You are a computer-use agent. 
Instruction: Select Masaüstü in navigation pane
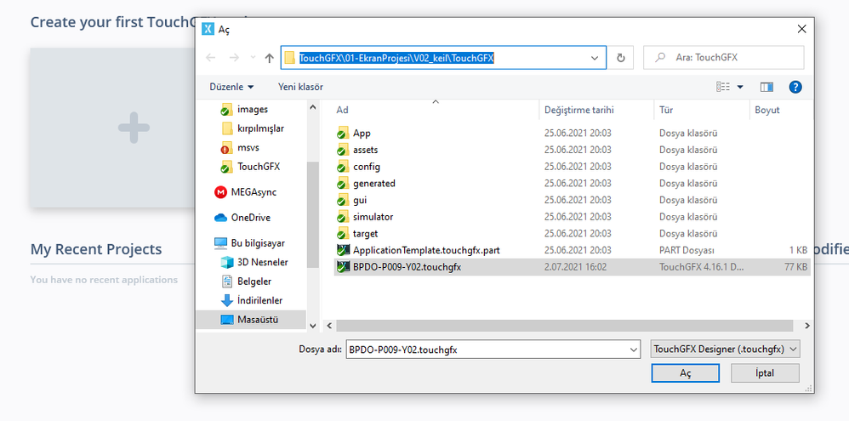point(251,319)
